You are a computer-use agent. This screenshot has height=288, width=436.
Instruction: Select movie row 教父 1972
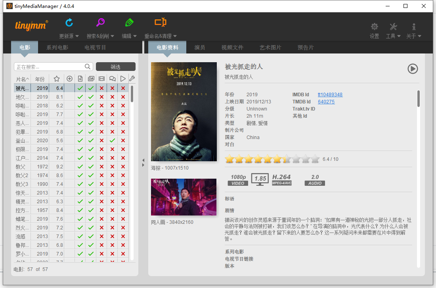[x=71, y=166]
